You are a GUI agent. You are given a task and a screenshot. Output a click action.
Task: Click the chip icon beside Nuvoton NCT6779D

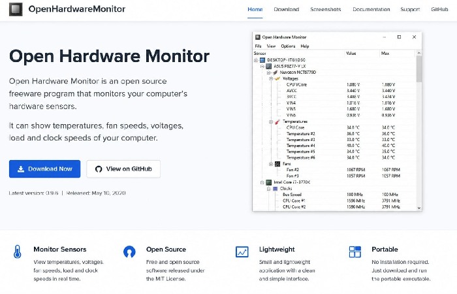click(x=275, y=73)
